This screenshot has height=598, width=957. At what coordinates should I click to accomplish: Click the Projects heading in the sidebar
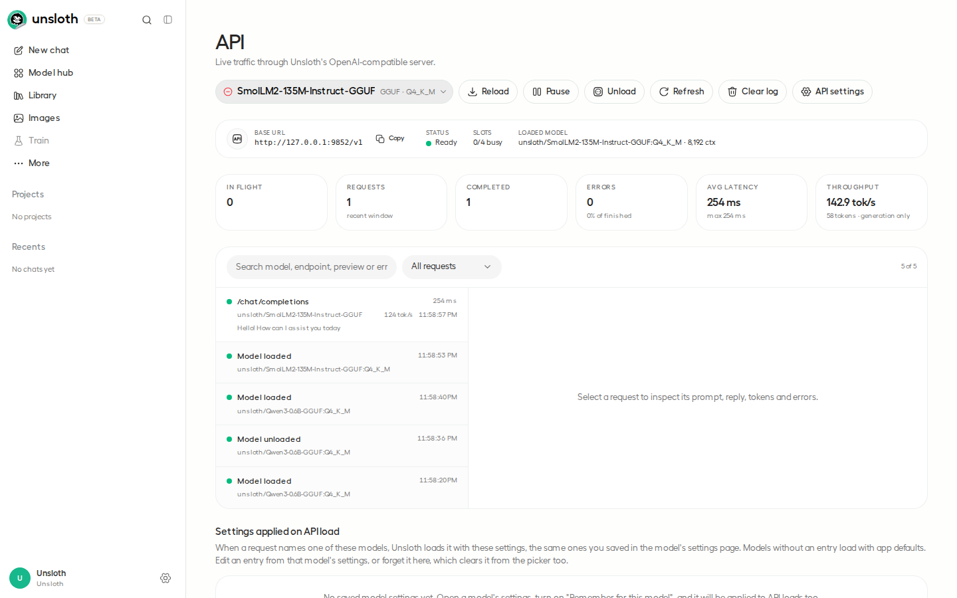coord(28,194)
